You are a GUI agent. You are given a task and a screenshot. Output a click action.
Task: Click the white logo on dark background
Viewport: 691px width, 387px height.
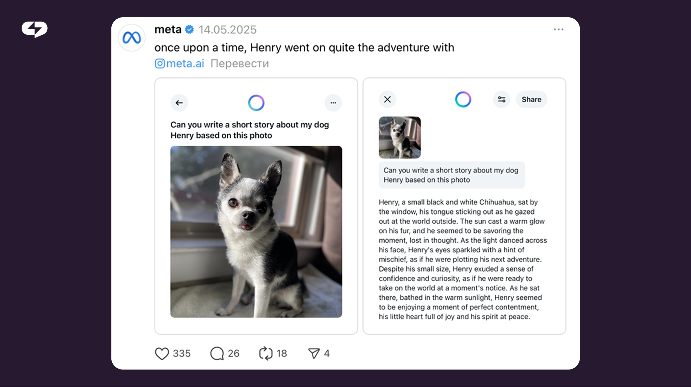(35, 29)
